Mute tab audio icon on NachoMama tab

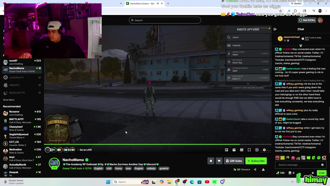pyautogui.click(x=158, y=4)
